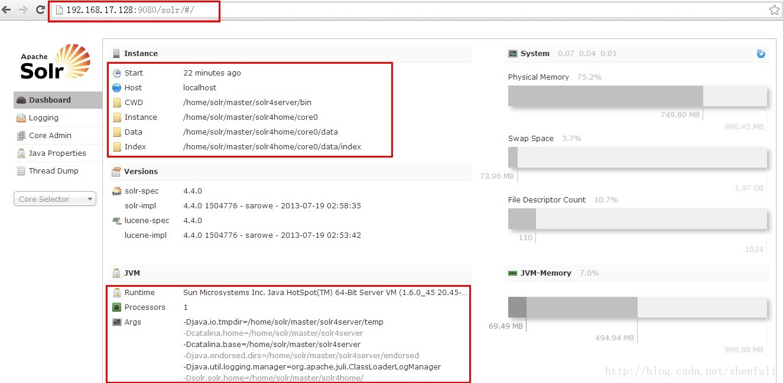Select the System load 0.07 value

coord(566,54)
